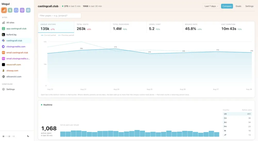The width and height of the screenshot is (258, 141).
Task: Open Settings under Configure in sidebar
Action: (x=11, y=89)
